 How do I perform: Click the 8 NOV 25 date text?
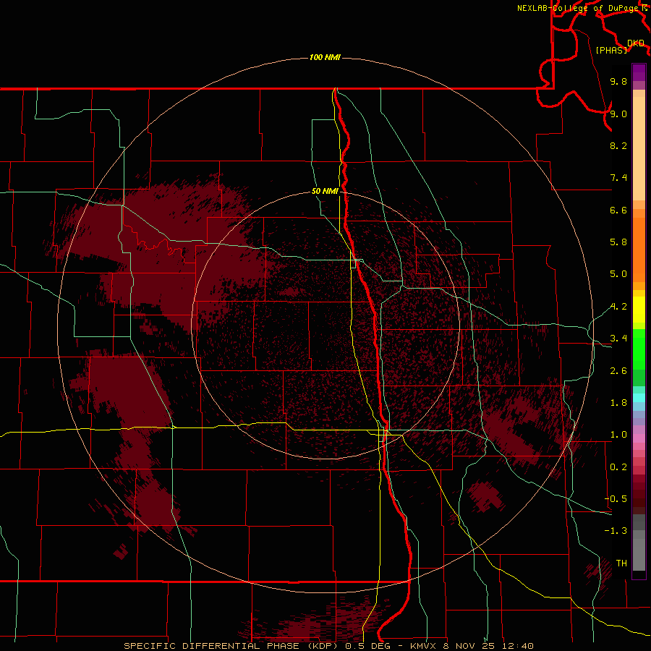pos(471,646)
